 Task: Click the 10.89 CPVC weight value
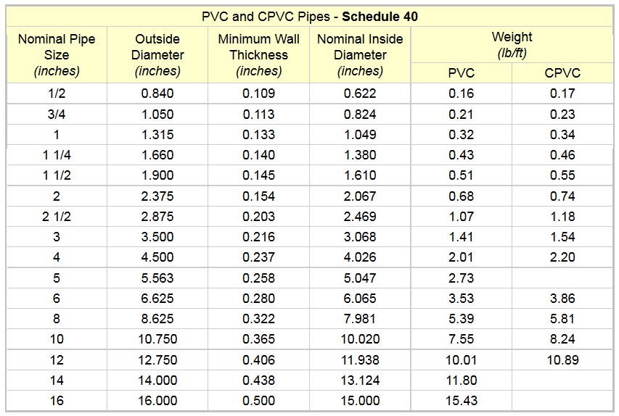(562, 360)
